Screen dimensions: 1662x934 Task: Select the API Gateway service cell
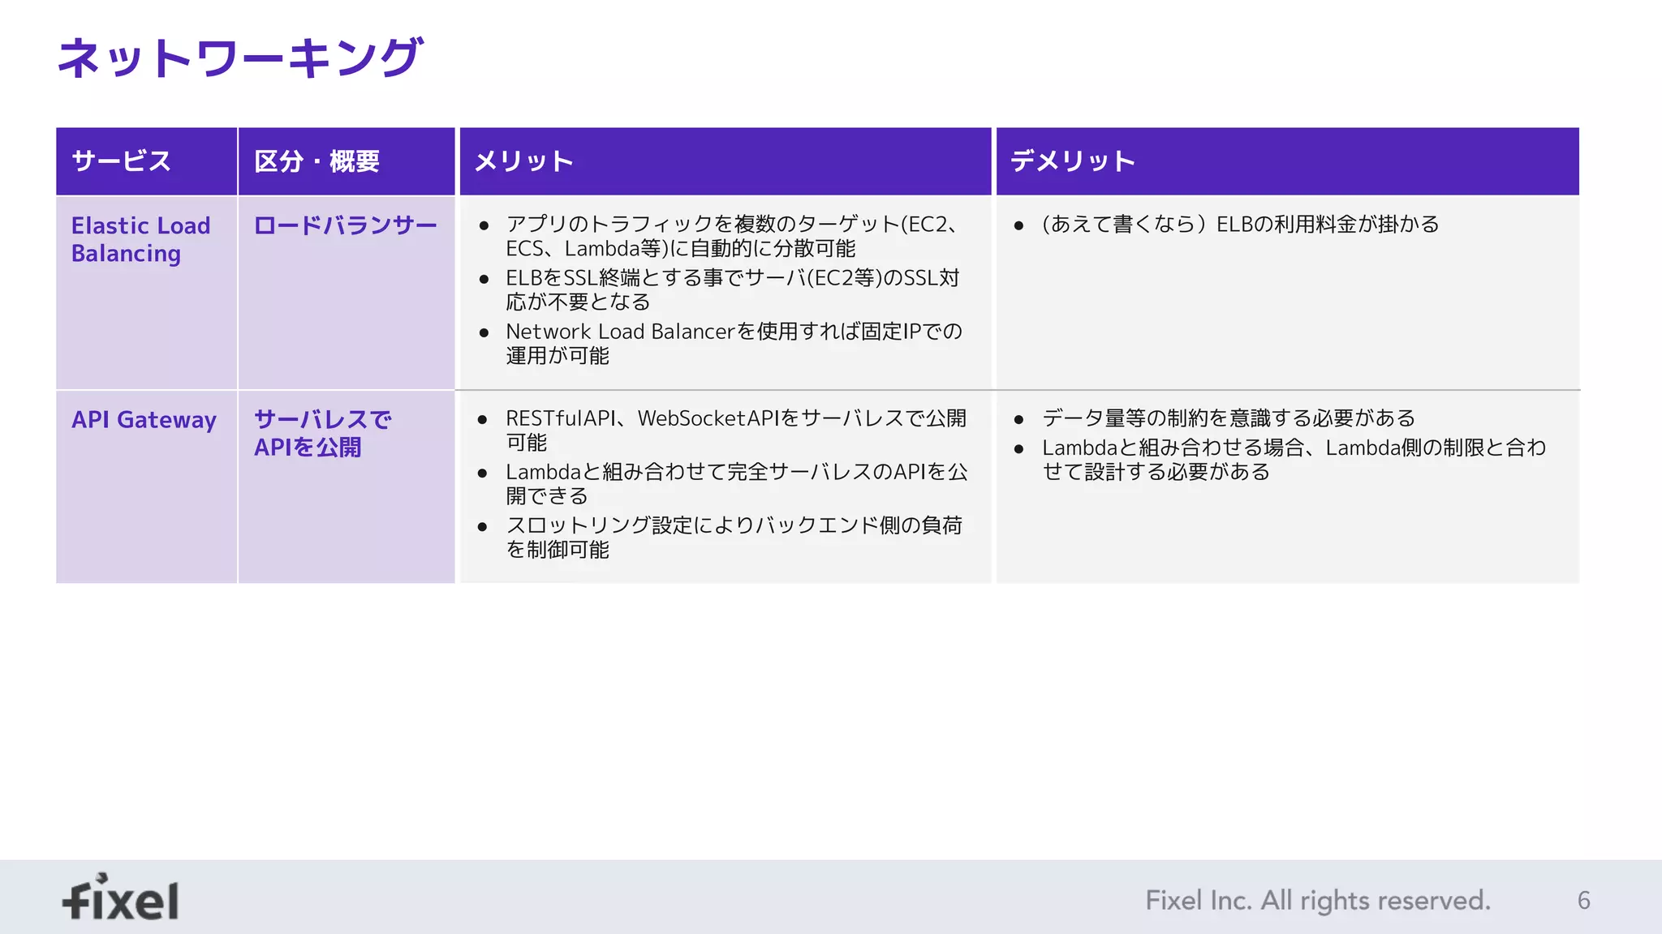click(x=144, y=420)
